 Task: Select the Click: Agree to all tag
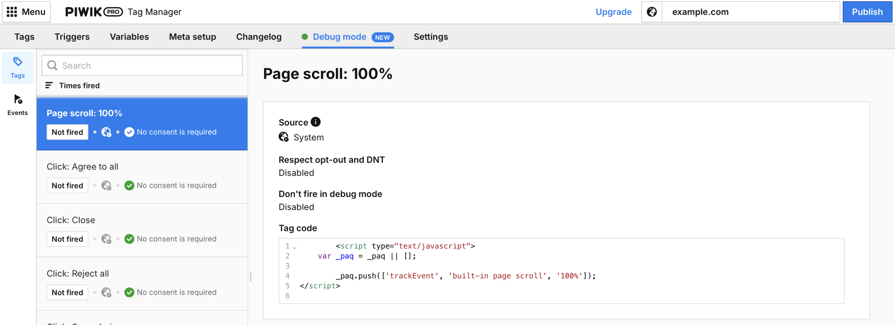pyautogui.click(x=142, y=177)
